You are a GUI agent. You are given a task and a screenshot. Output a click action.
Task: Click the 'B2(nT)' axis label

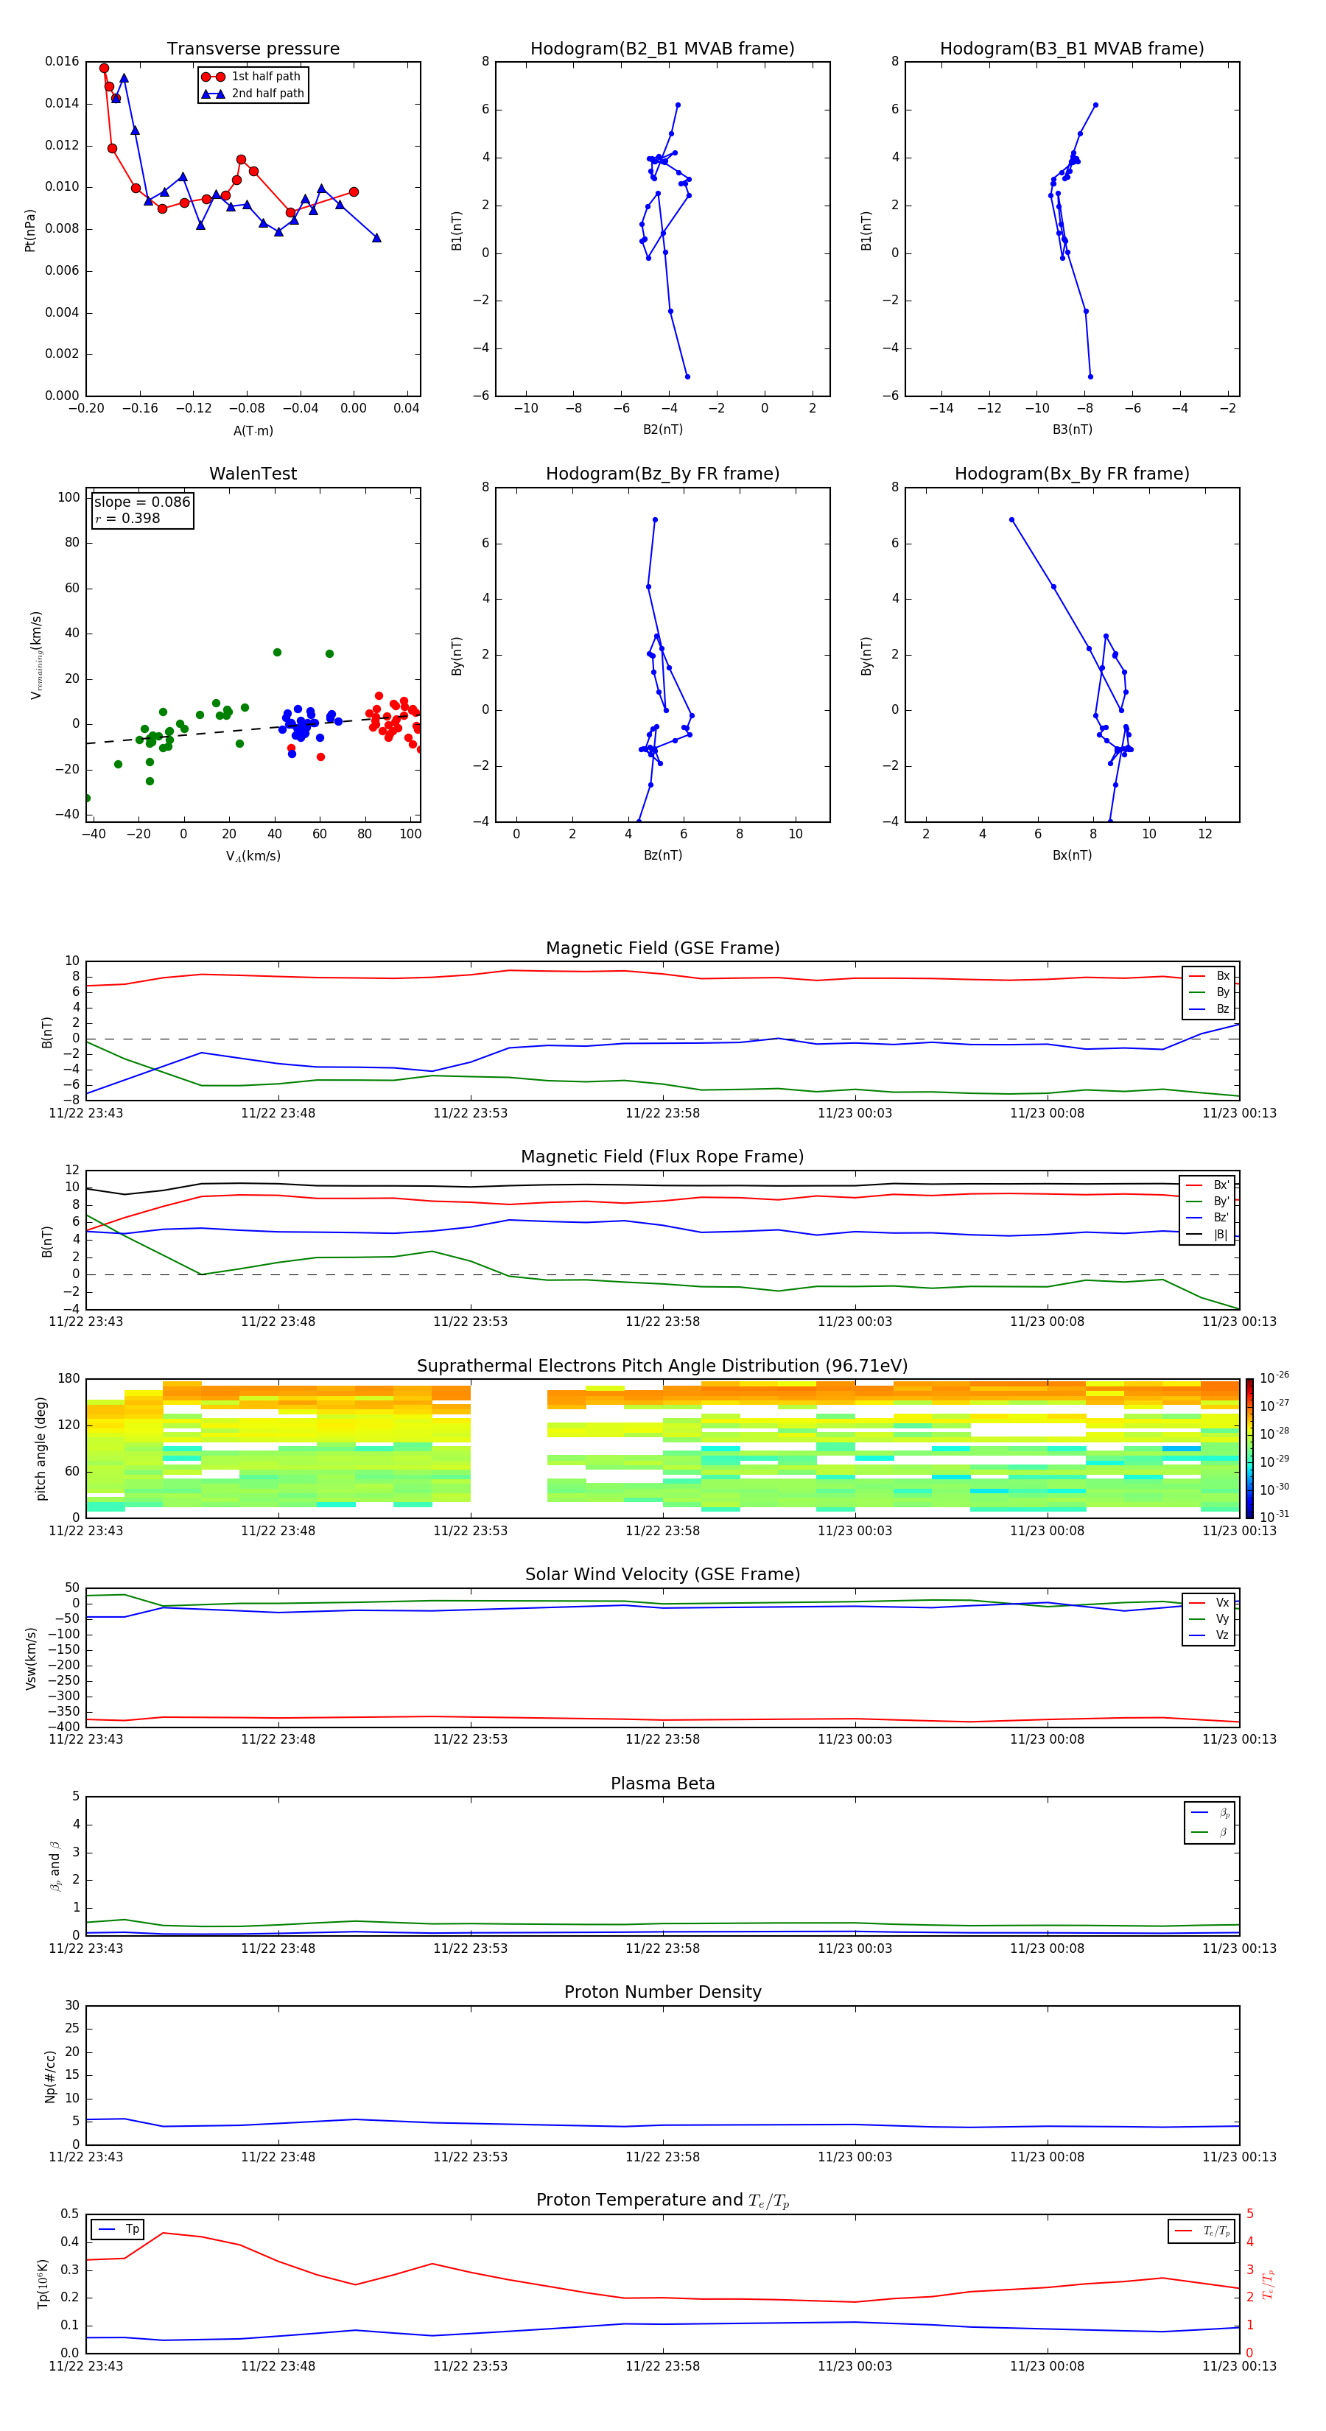tap(662, 429)
